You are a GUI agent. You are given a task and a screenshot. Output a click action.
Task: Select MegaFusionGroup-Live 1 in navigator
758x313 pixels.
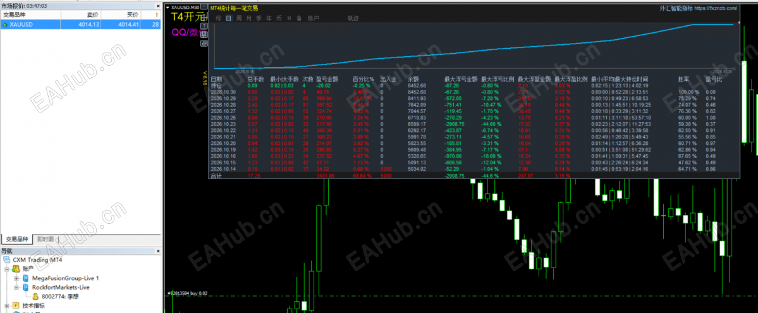[x=65, y=278]
